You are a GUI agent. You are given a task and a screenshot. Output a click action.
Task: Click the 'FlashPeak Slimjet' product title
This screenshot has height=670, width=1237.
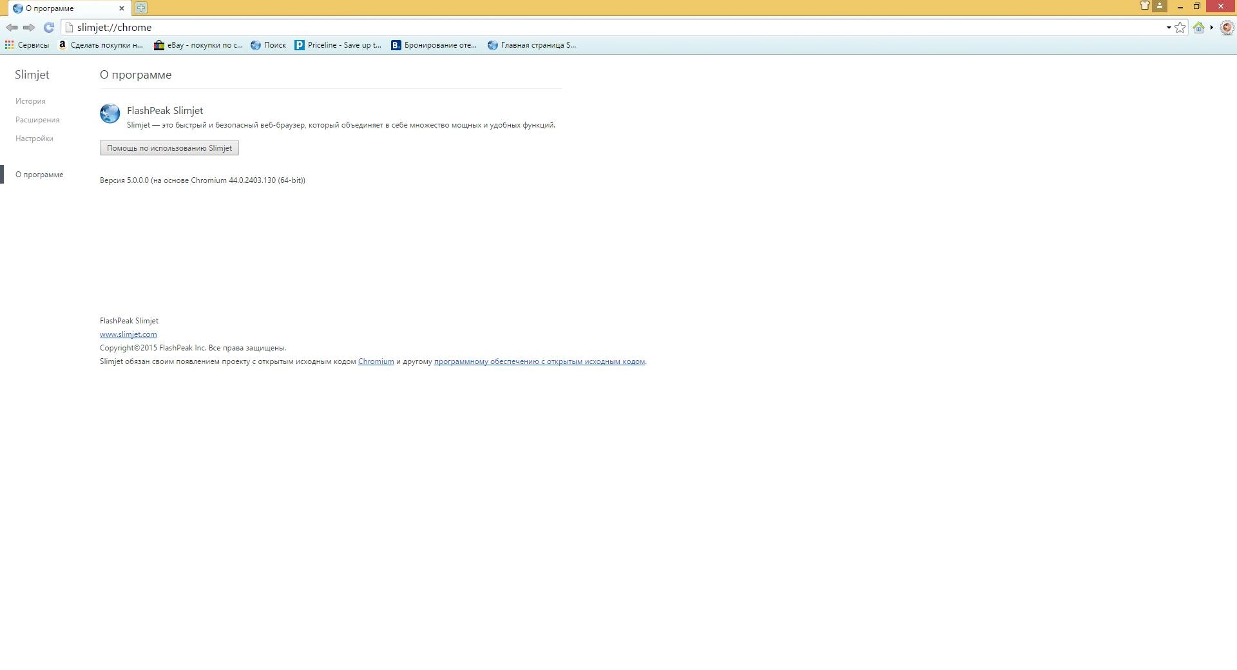click(x=165, y=111)
